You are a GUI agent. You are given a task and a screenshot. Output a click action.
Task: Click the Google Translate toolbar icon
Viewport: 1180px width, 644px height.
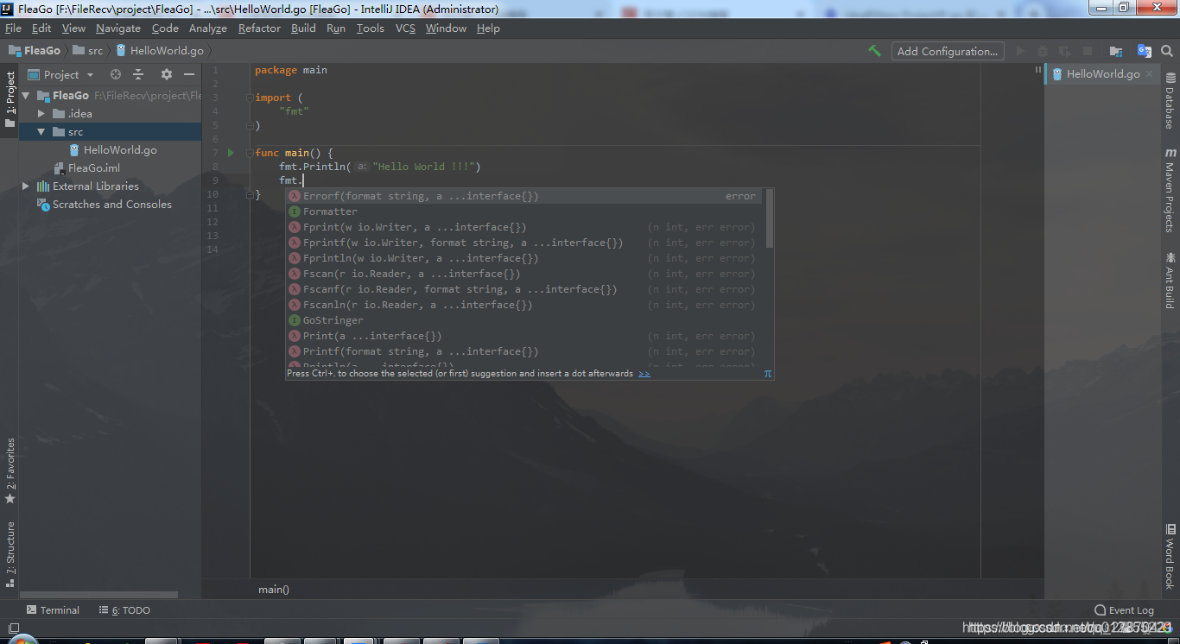[1145, 51]
